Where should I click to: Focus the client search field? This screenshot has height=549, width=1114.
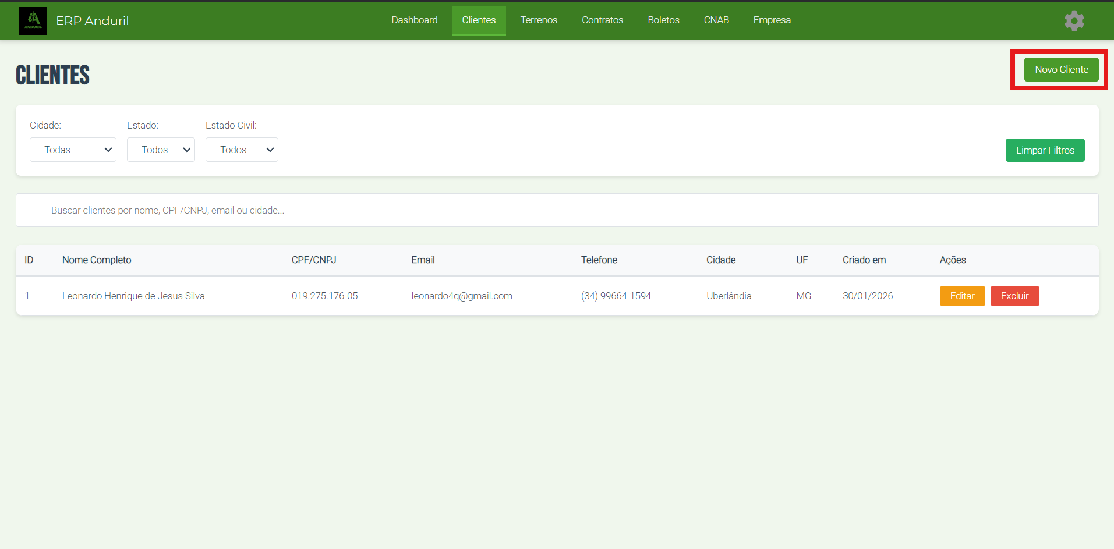[x=557, y=210]
